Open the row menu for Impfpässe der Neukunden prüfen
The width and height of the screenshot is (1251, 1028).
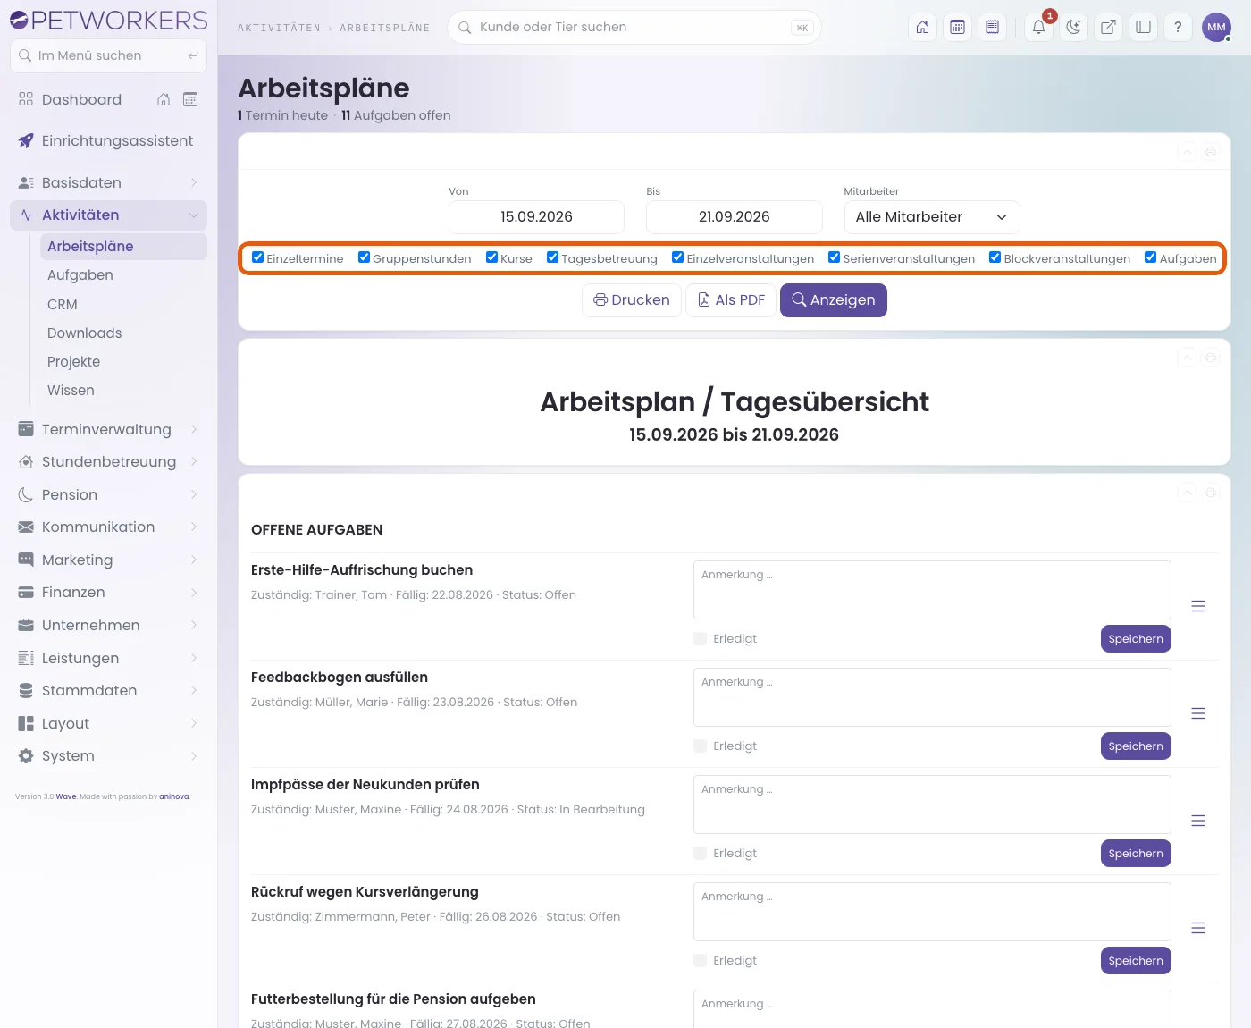(1198, 821)
